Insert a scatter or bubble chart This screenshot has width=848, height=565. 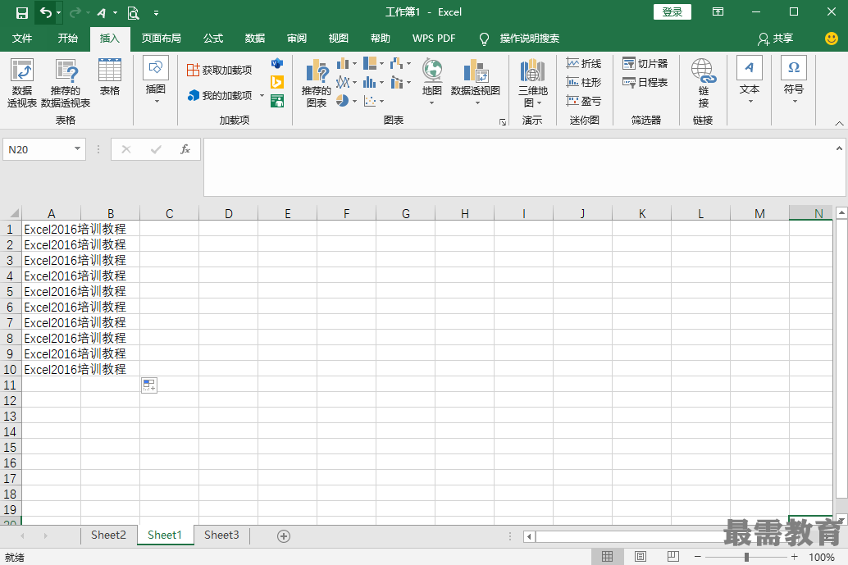[374, 101]
